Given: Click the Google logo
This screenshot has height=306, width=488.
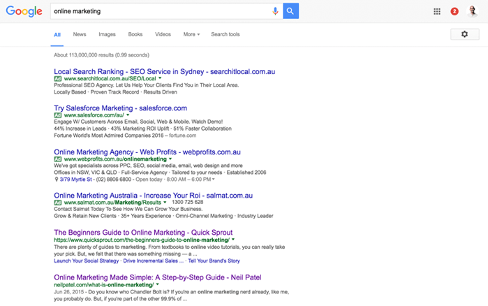Looking at the screenshot, I should 24,12.
